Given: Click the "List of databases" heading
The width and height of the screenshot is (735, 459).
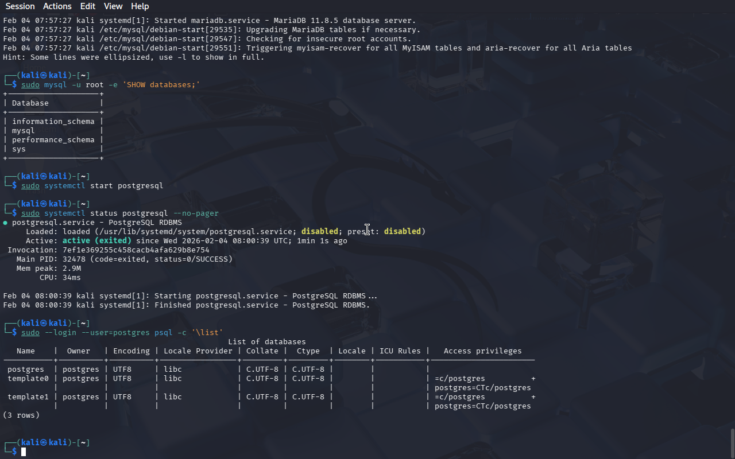Looking at the screenshot, I should [266, 342].
